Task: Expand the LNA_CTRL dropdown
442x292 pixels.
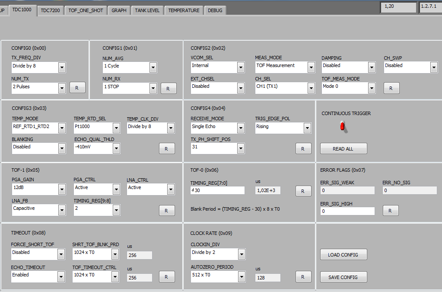Action: point(151,189)
